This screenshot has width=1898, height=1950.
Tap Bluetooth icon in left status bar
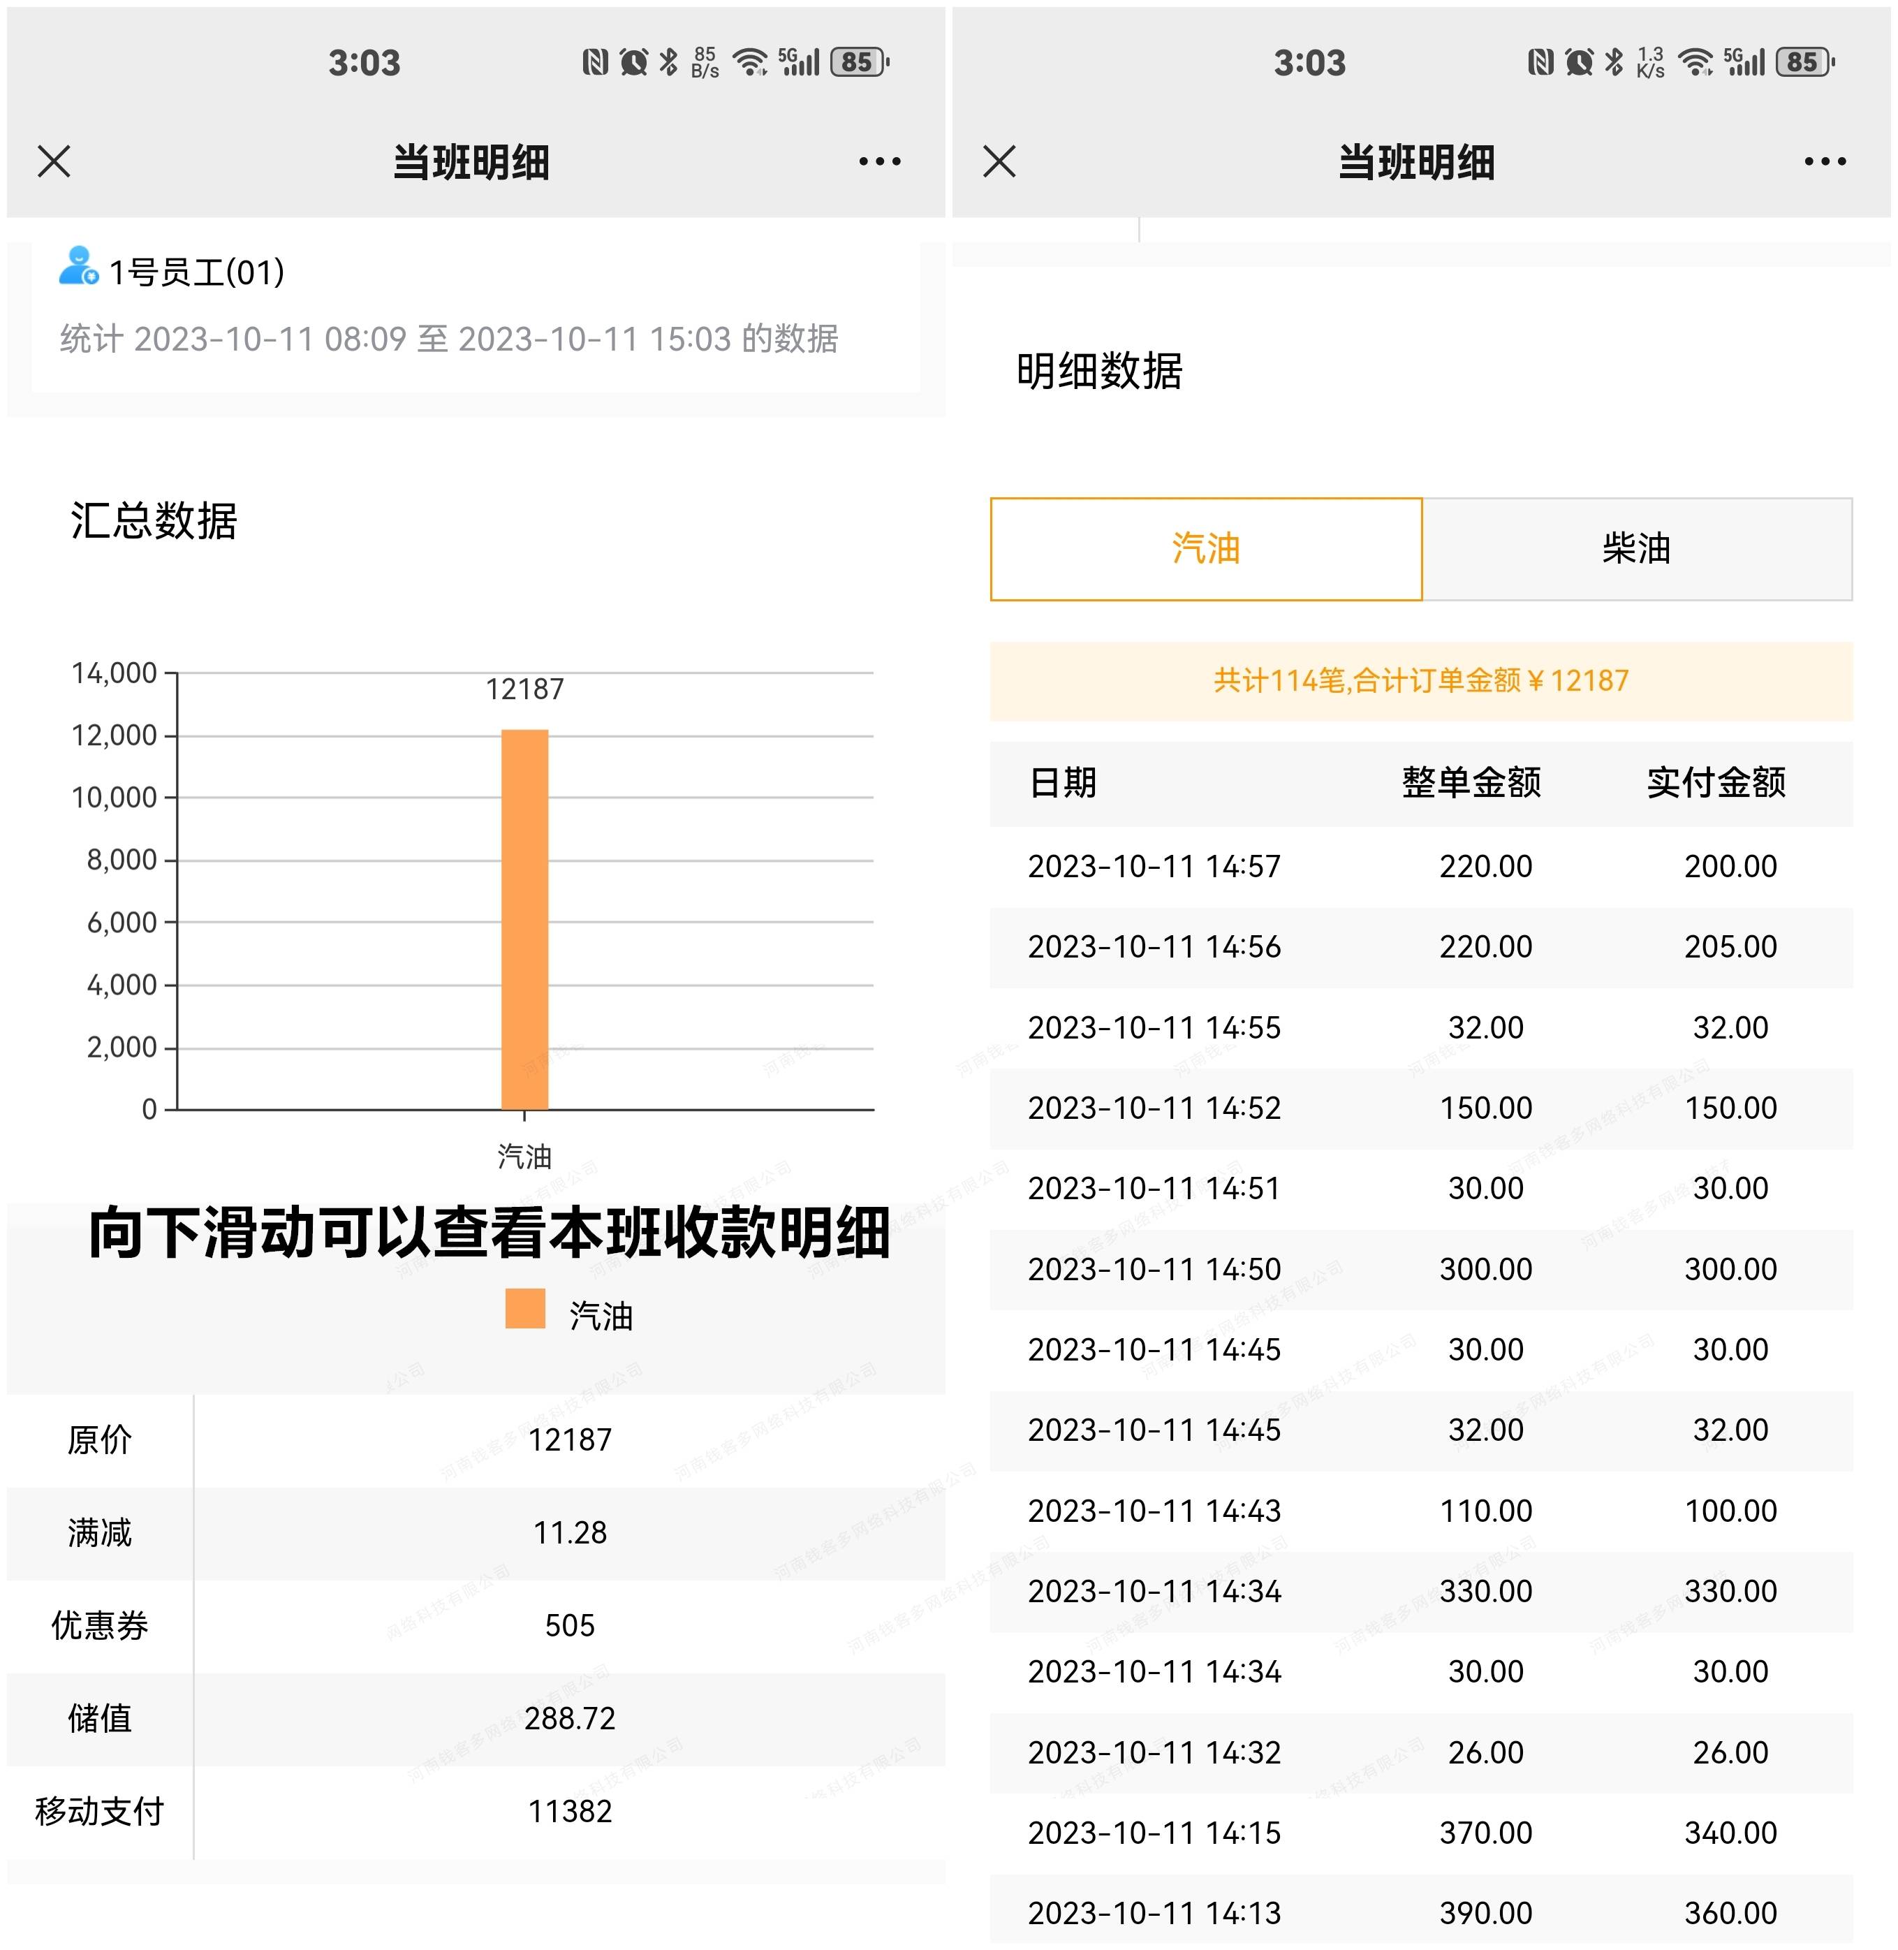coord(669,63)
